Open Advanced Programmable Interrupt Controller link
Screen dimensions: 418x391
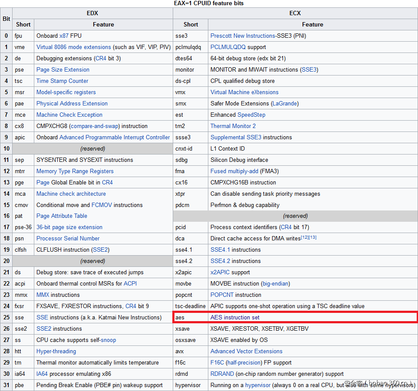115,137
